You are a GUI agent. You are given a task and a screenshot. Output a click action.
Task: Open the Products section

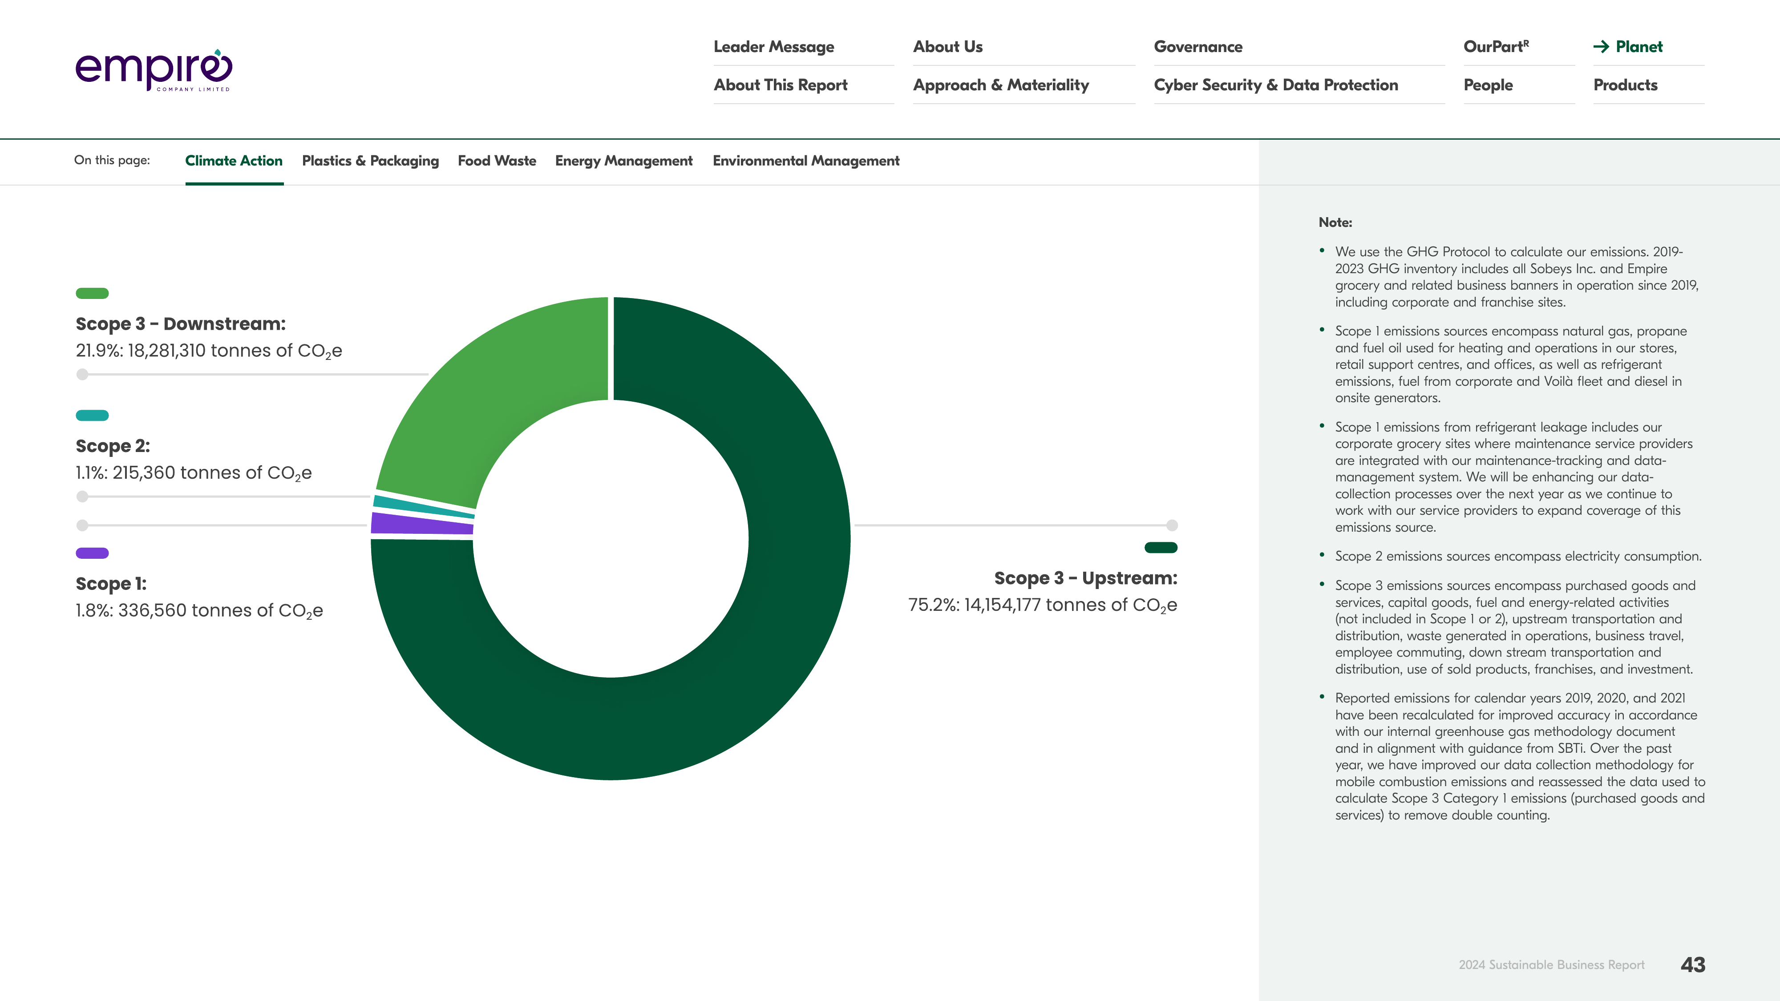1625,85
